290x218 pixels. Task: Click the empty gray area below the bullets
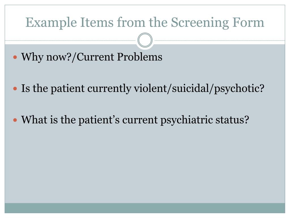[x=145, y=165]
